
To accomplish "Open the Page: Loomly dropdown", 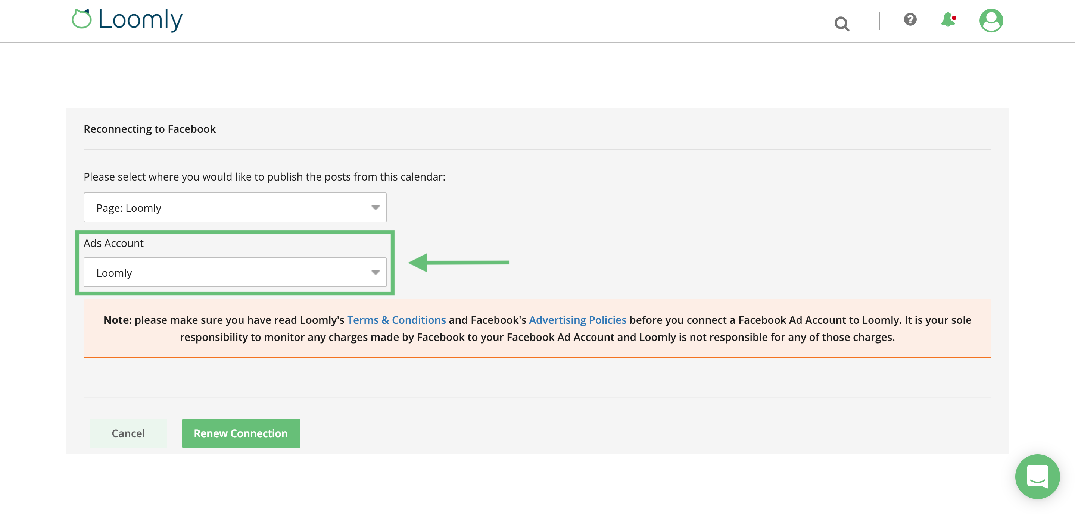I will 235,207.
